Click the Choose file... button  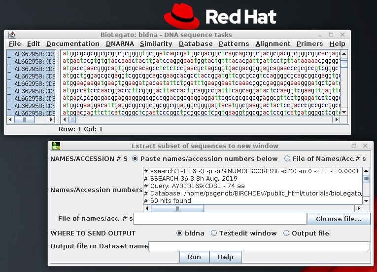pos(339,219)
